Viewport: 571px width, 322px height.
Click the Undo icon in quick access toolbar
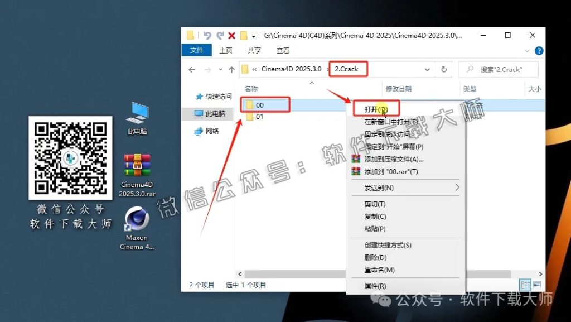click(208, 35)
